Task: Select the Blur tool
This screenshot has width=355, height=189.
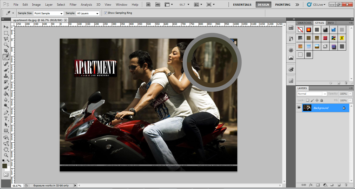Action: [x=6, y=100]
